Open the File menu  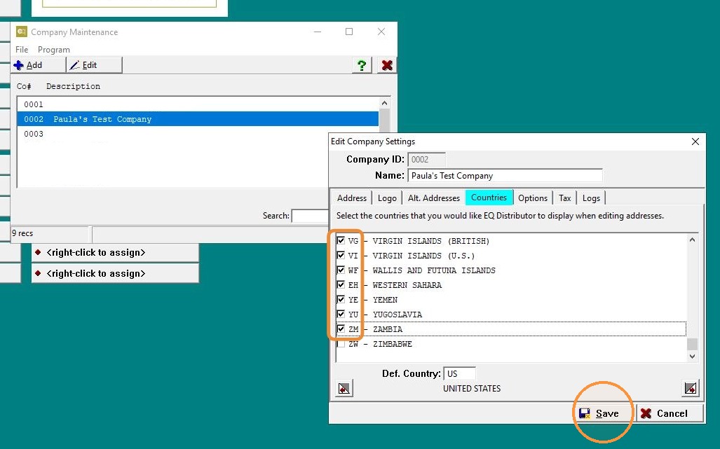click(x=22, y=50)
